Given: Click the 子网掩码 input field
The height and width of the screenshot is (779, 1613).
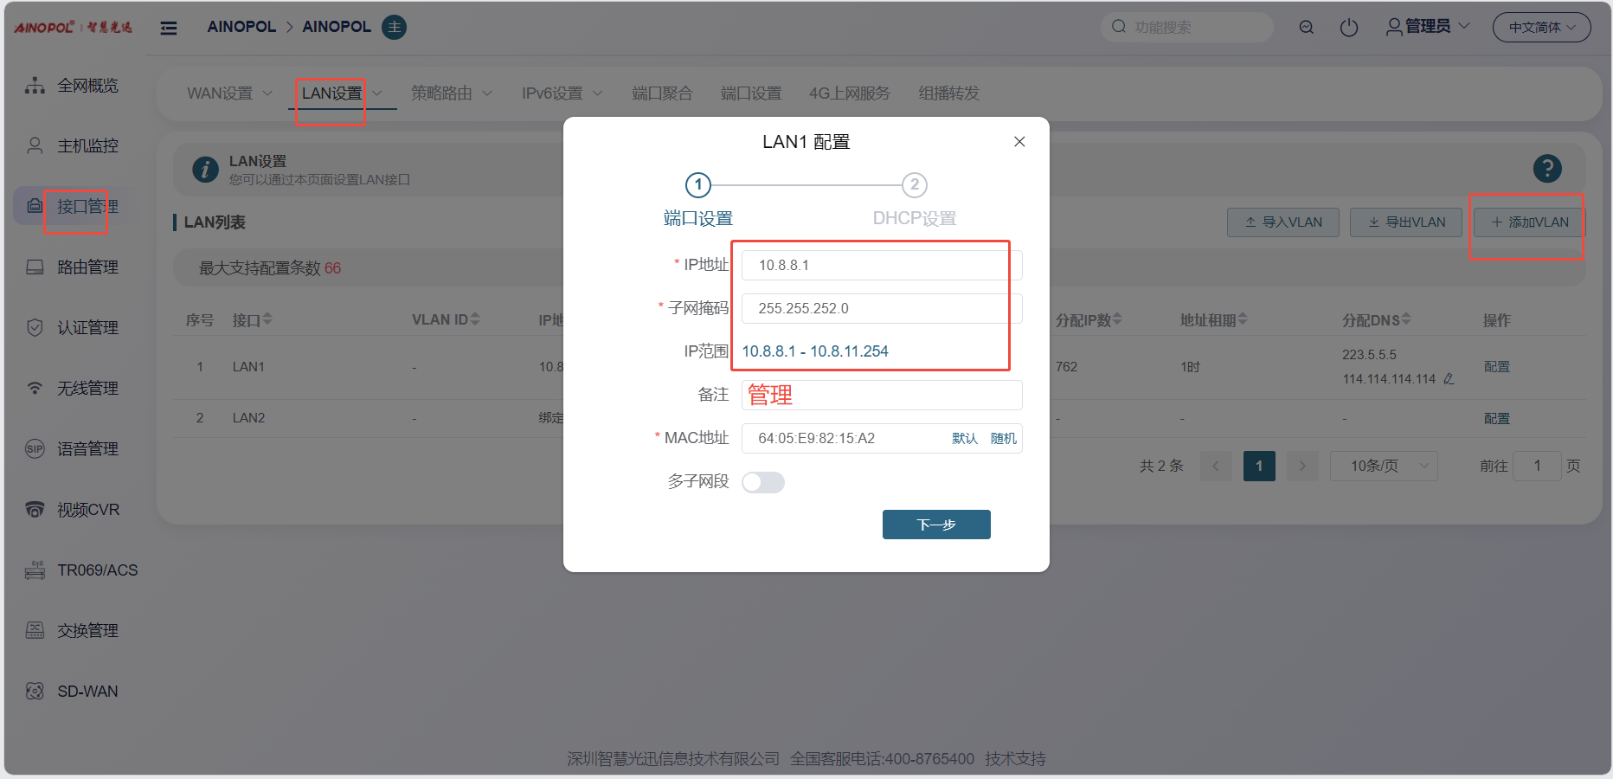Looking at the screenshot, I should (x=881, y=308).
